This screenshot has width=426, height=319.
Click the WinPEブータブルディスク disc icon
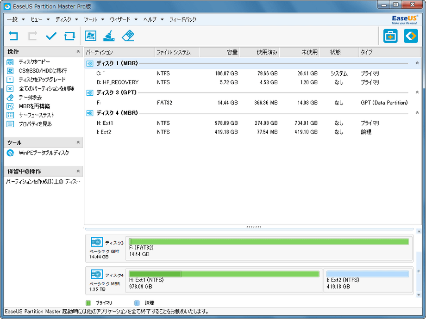(x=10, y=153)
